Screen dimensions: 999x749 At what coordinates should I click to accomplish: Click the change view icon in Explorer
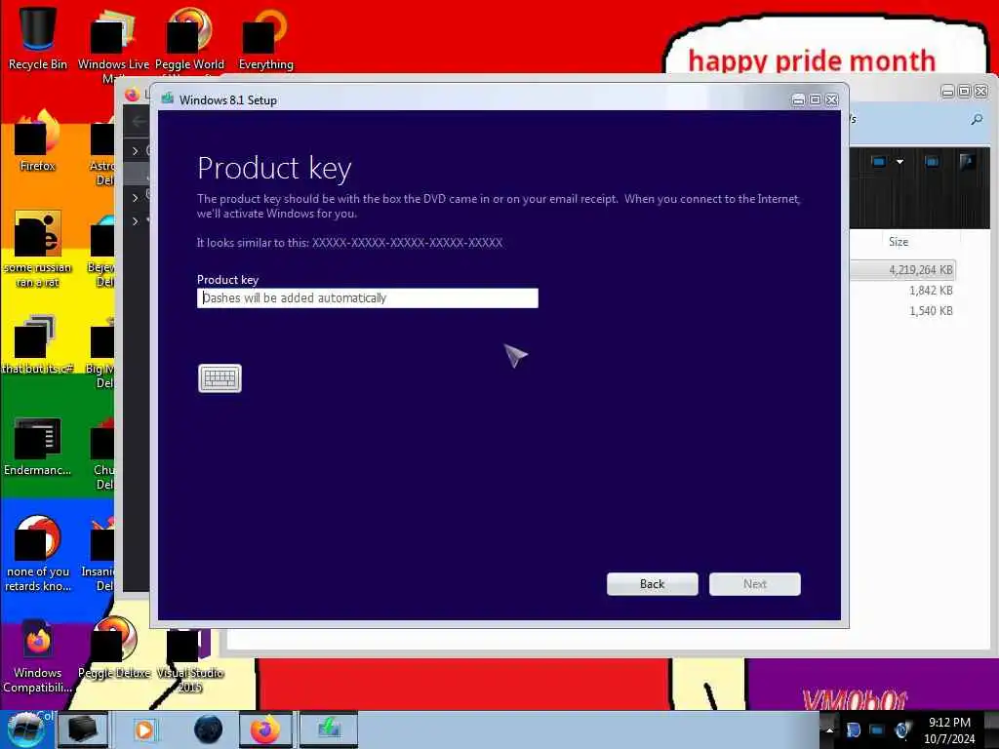click(879, 162)
